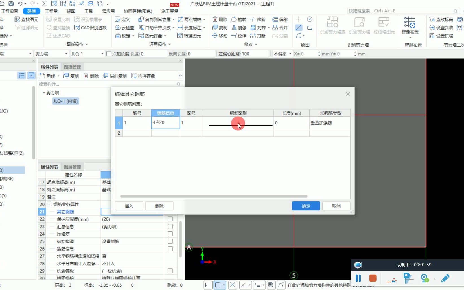Select the 偏移 offset tool
The height and width of the screenshot is (290, 464).
pyautogui.click(x=280, y=19)
